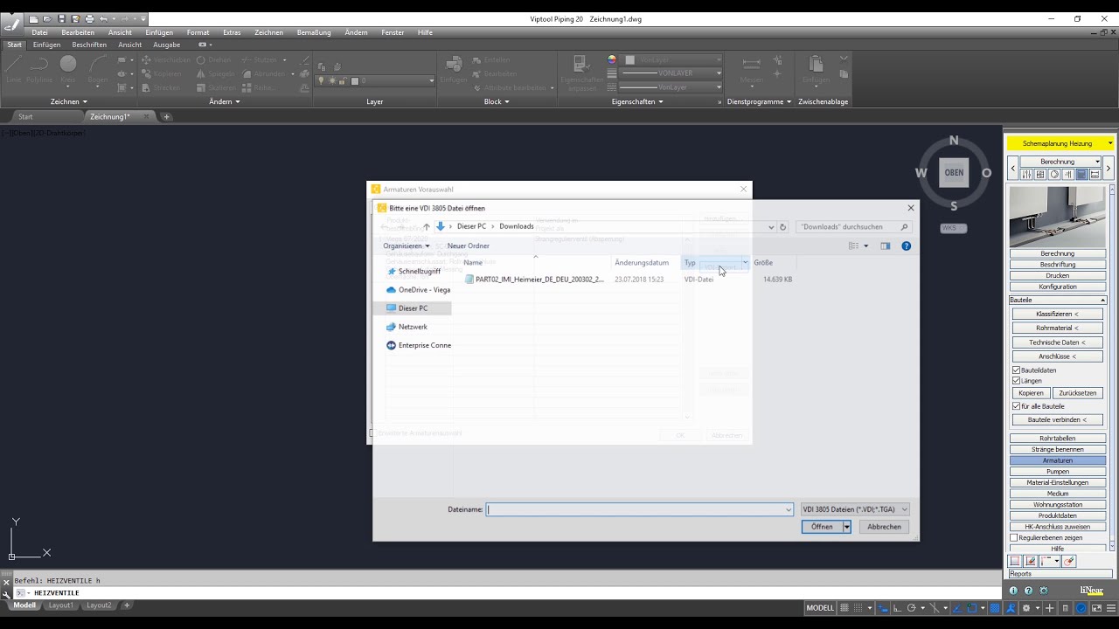The width and height of the screenshot is (1119, 629).
Task: Click the save icon in quick access toolbar
Action: [x=61, y=19]
